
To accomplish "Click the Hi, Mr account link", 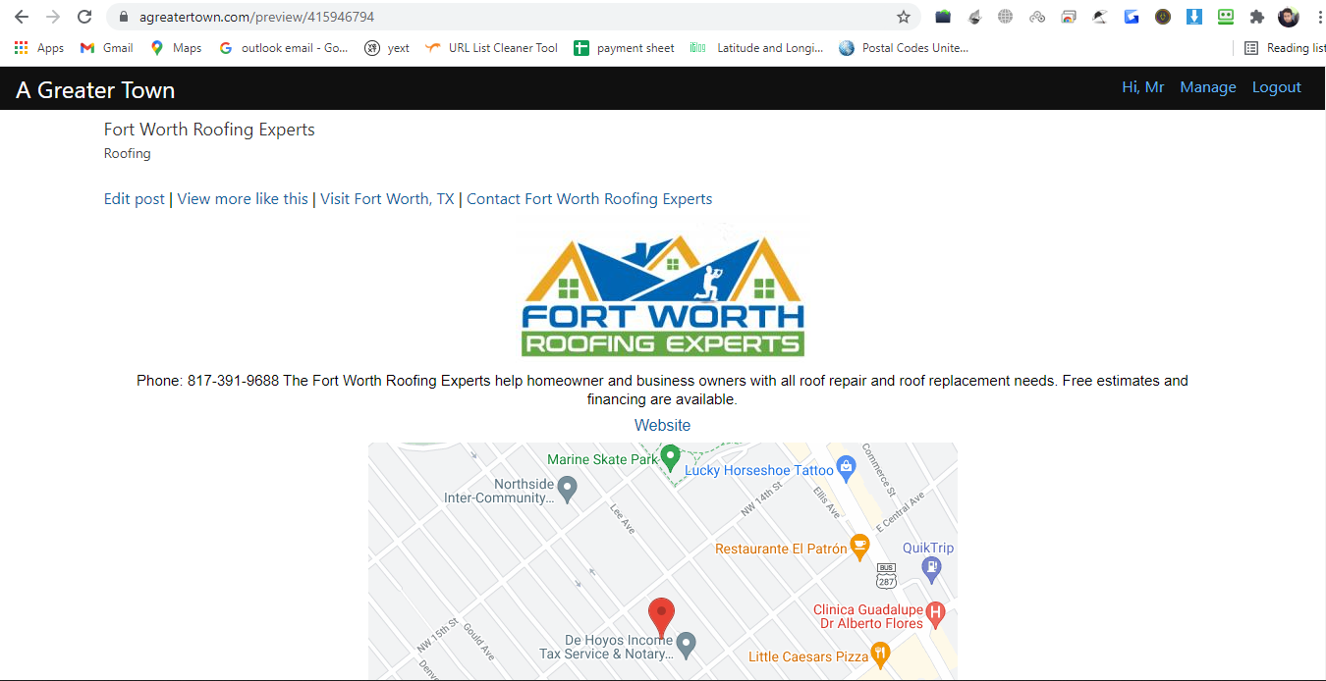I will point(1143,87).
